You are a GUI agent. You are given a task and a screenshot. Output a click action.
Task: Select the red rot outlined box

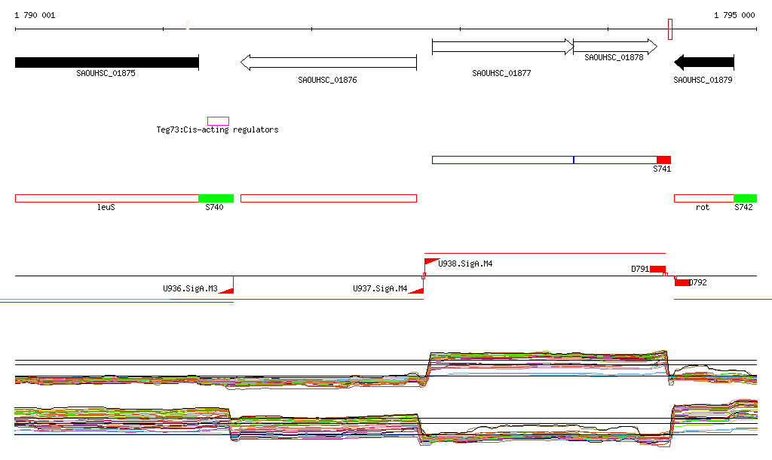703,199
